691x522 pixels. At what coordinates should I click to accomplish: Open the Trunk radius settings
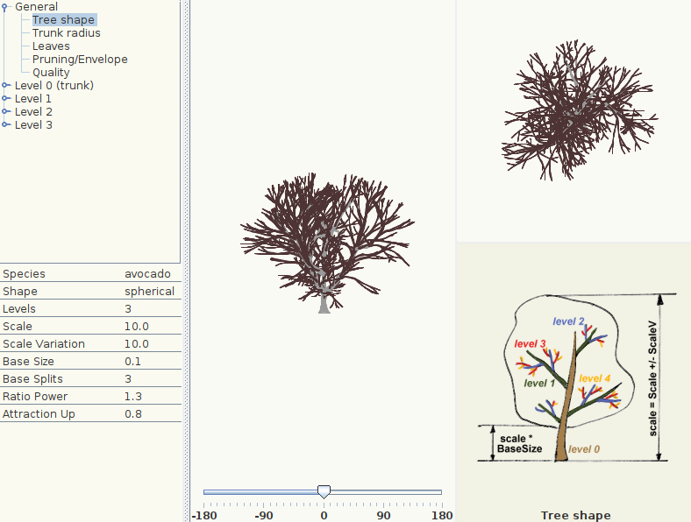(66, 33)
